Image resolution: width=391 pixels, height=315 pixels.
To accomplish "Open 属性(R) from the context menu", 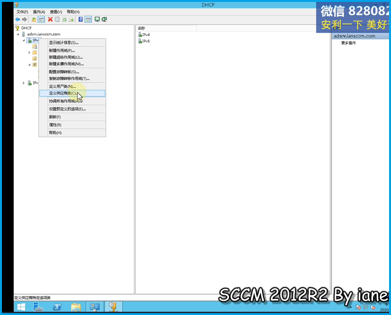I will pos(72,125).
